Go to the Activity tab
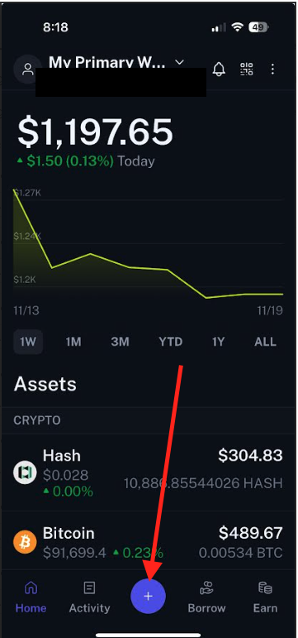Viewport: 298px width, 638px height. pos(89,597)
